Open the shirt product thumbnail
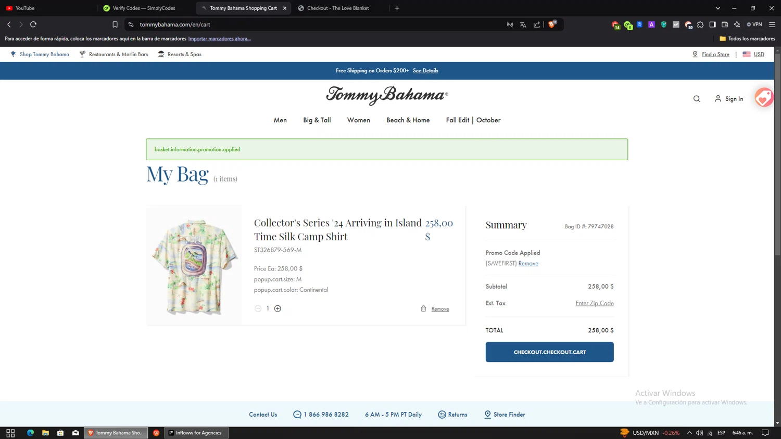 pos(194,265)
